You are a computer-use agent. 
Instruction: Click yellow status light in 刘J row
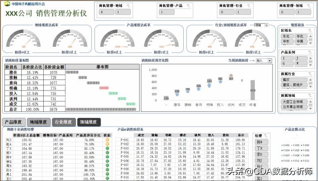click(x=107, y=140)
